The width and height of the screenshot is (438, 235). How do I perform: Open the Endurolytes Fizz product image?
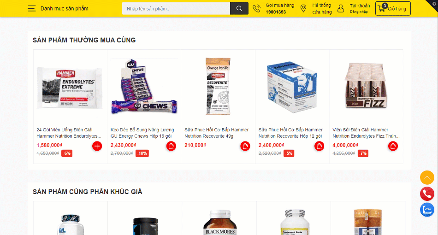click(x=366, y=86)
